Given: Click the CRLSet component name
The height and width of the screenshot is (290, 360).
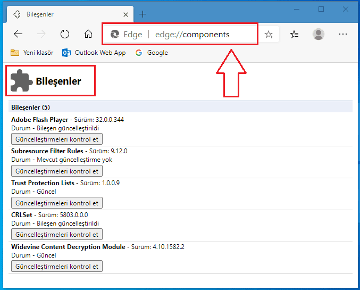Looking at the screenshot, I should [x=22, y=215].
